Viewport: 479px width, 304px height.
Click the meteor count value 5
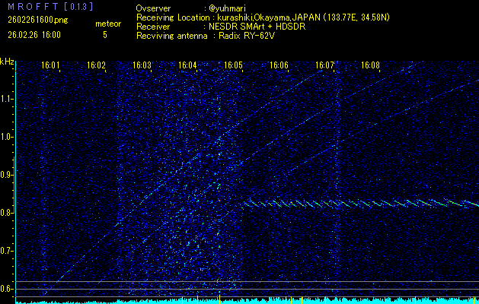pos(105,35)
